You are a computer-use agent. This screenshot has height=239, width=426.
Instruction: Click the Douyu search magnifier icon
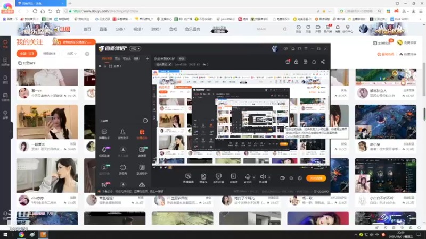285,29
